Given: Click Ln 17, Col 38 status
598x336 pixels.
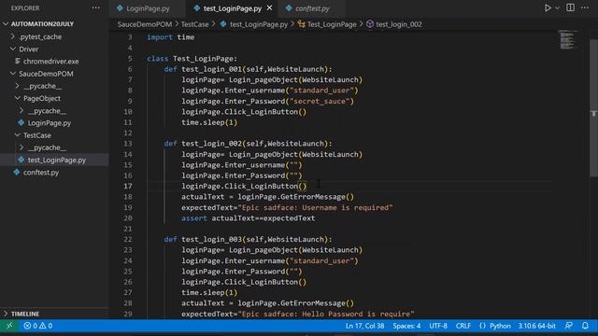Looking at the screenshot, I should point(364,326).
